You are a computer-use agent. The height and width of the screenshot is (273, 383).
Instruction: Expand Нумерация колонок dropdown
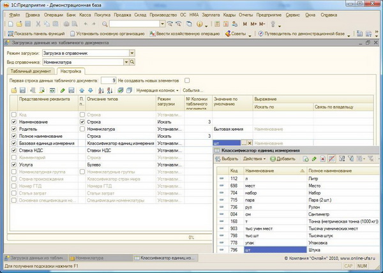coord(177,91)
